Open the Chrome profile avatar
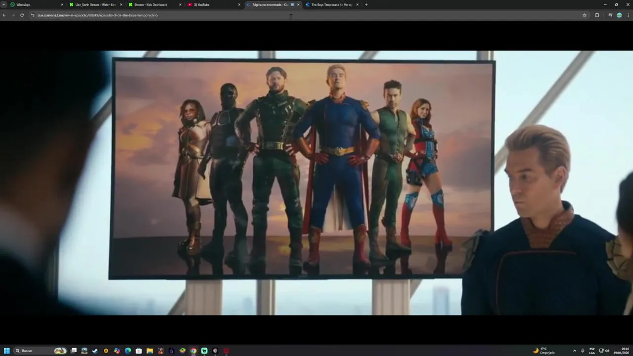The image size is (633, 356). [619, 15]
